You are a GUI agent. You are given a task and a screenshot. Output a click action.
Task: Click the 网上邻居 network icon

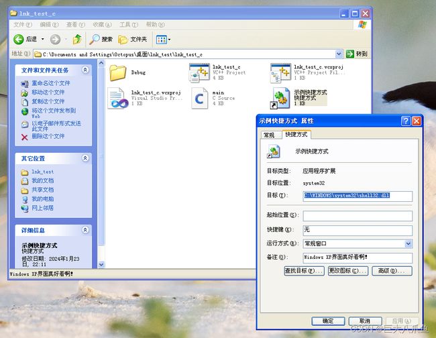click(25, 209)
